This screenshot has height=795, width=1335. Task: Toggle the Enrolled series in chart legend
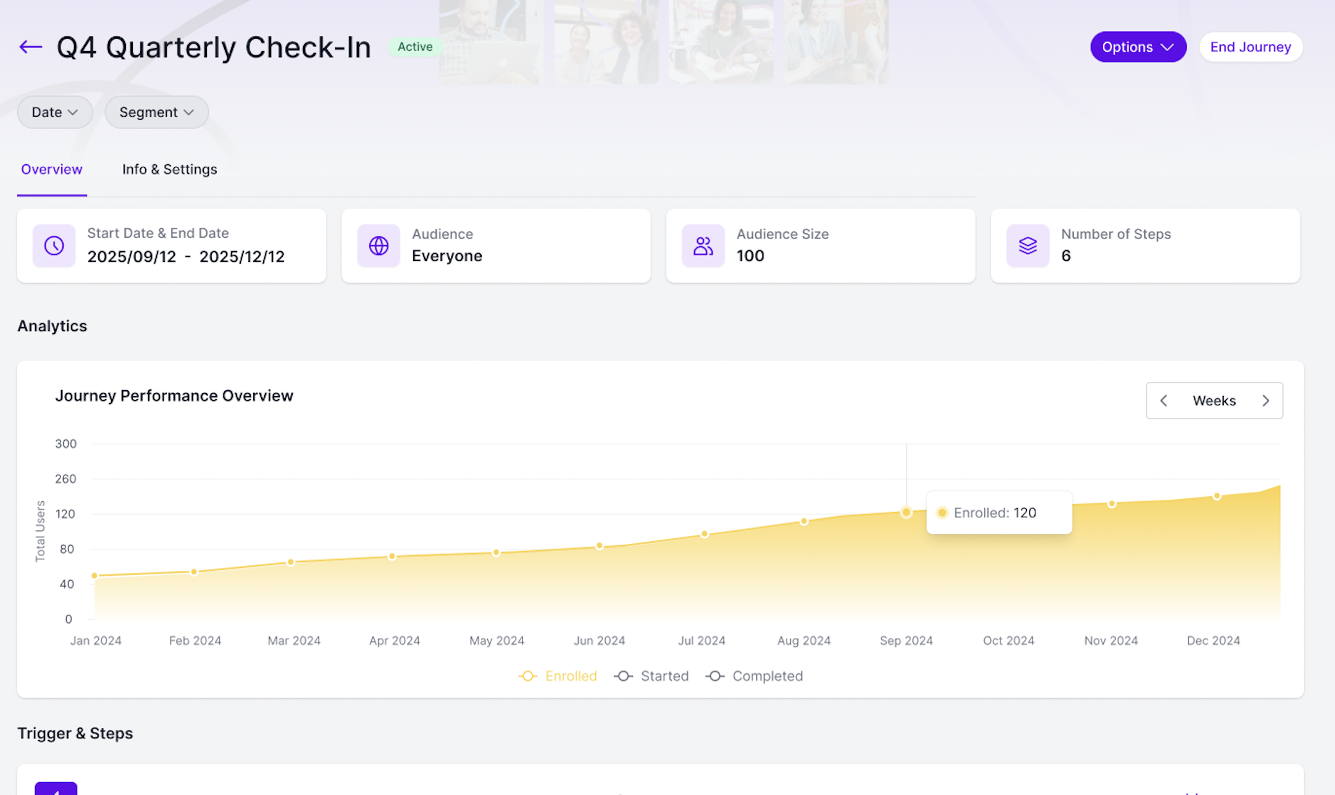[x=558, y=676]
